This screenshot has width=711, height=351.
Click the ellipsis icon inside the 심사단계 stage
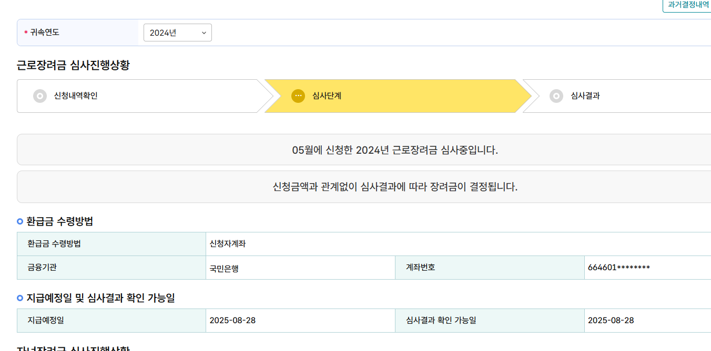pos(297,96)
